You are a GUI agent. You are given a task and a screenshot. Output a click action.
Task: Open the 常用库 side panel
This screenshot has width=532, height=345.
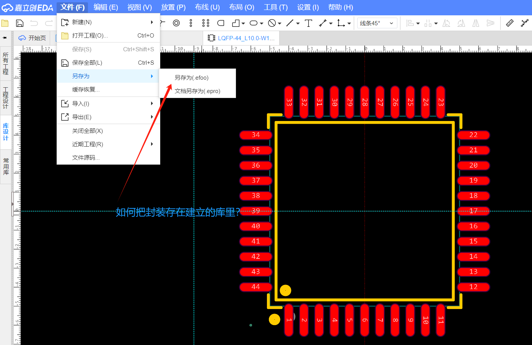[6, 167]
